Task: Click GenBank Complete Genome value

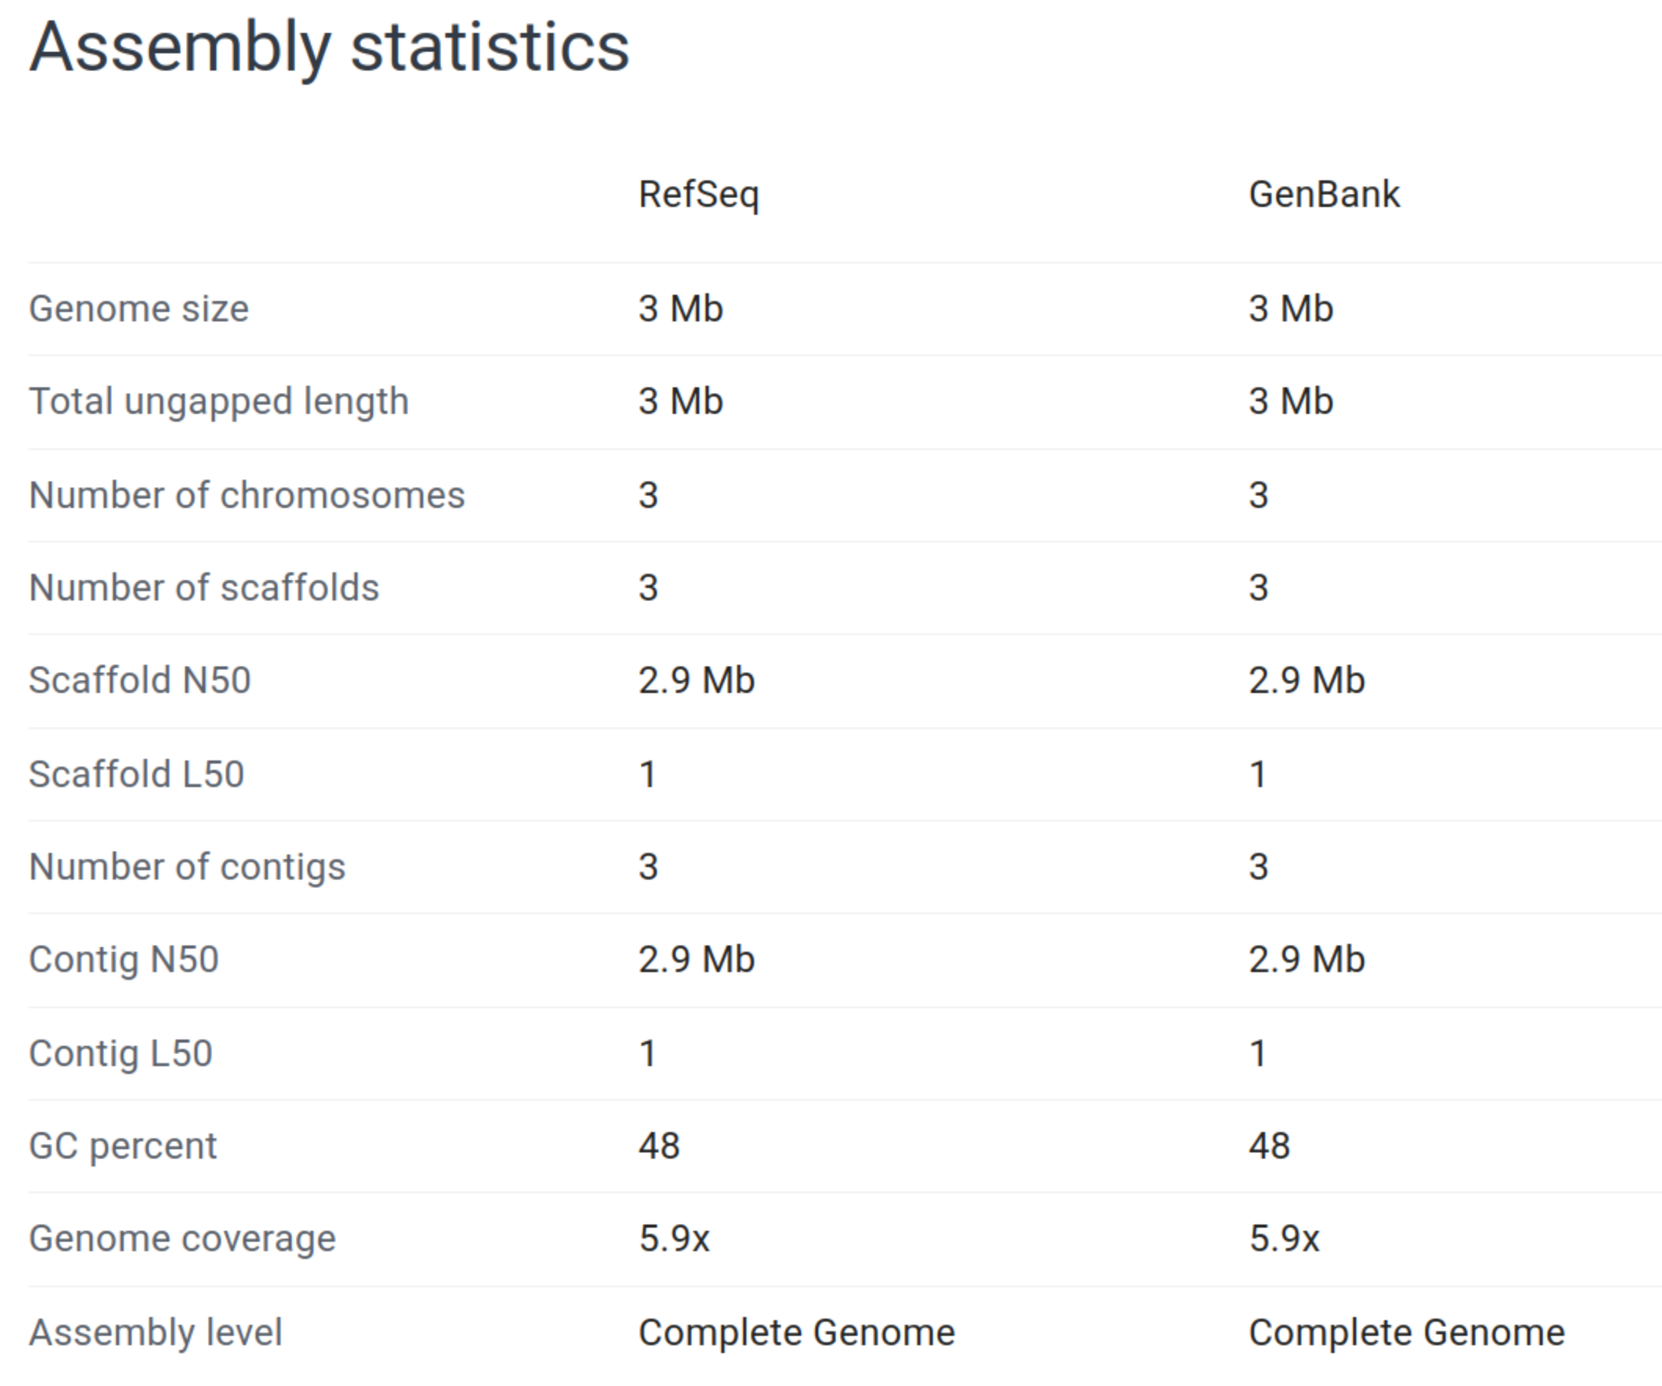Action: pyautogui.click(x=1407, y=1333)
